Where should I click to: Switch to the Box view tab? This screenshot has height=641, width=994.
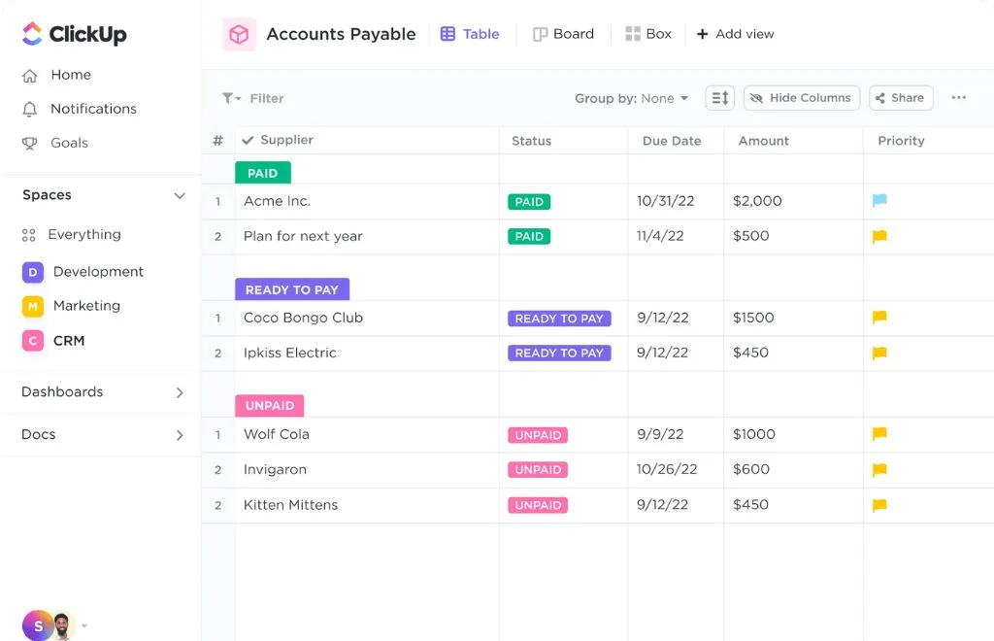(x=648, y=34)
